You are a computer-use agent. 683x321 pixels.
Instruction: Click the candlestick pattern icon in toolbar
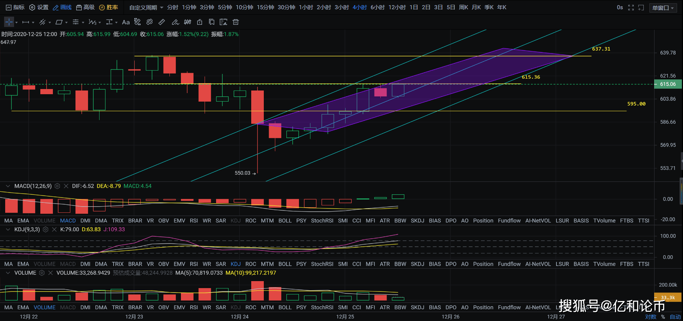[188, 22]
